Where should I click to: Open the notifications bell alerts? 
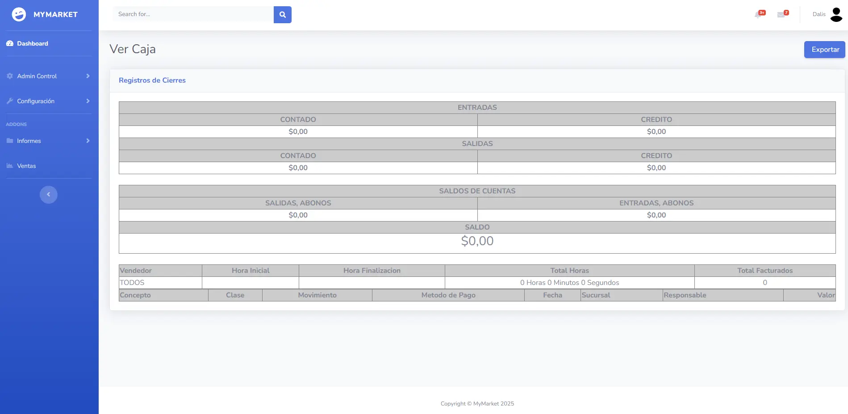click(x=758, y=14)
